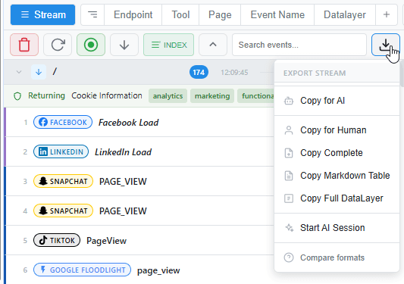Click the down arrow toolbar button
This screenshot has height=284, width=404.
click(124, 45)
